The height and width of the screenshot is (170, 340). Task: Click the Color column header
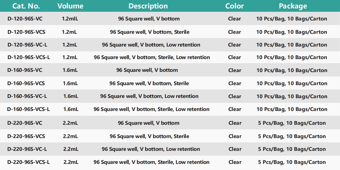click(234, 6)
